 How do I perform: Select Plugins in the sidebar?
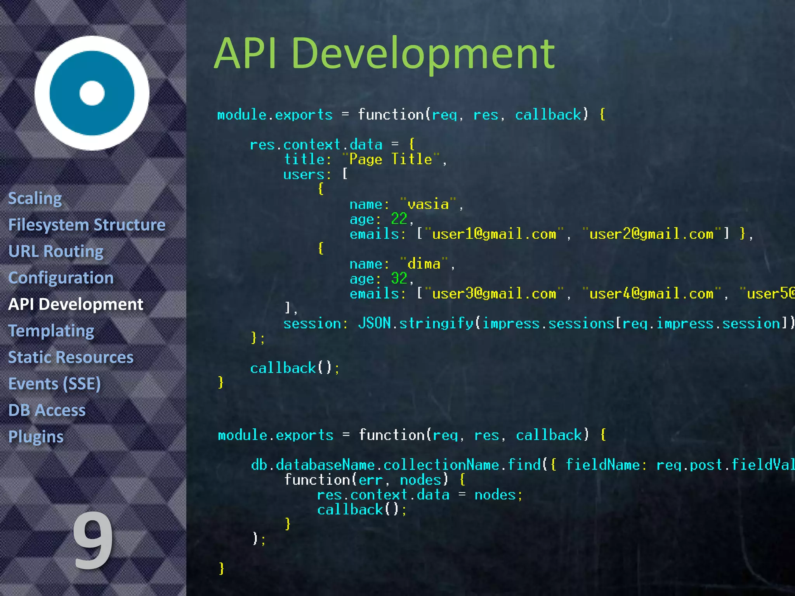pyautogui.click(x=36, y=437)
